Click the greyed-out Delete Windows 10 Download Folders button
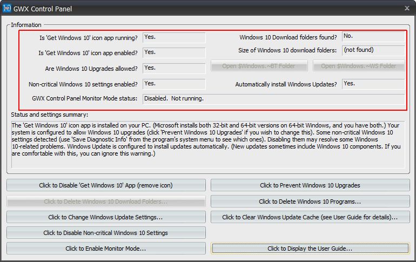Viewport: 416px width, 262px height. click(106, 201)
